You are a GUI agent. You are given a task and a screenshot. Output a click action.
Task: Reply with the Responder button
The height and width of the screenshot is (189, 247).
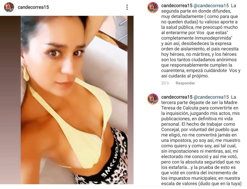[185, 83]
